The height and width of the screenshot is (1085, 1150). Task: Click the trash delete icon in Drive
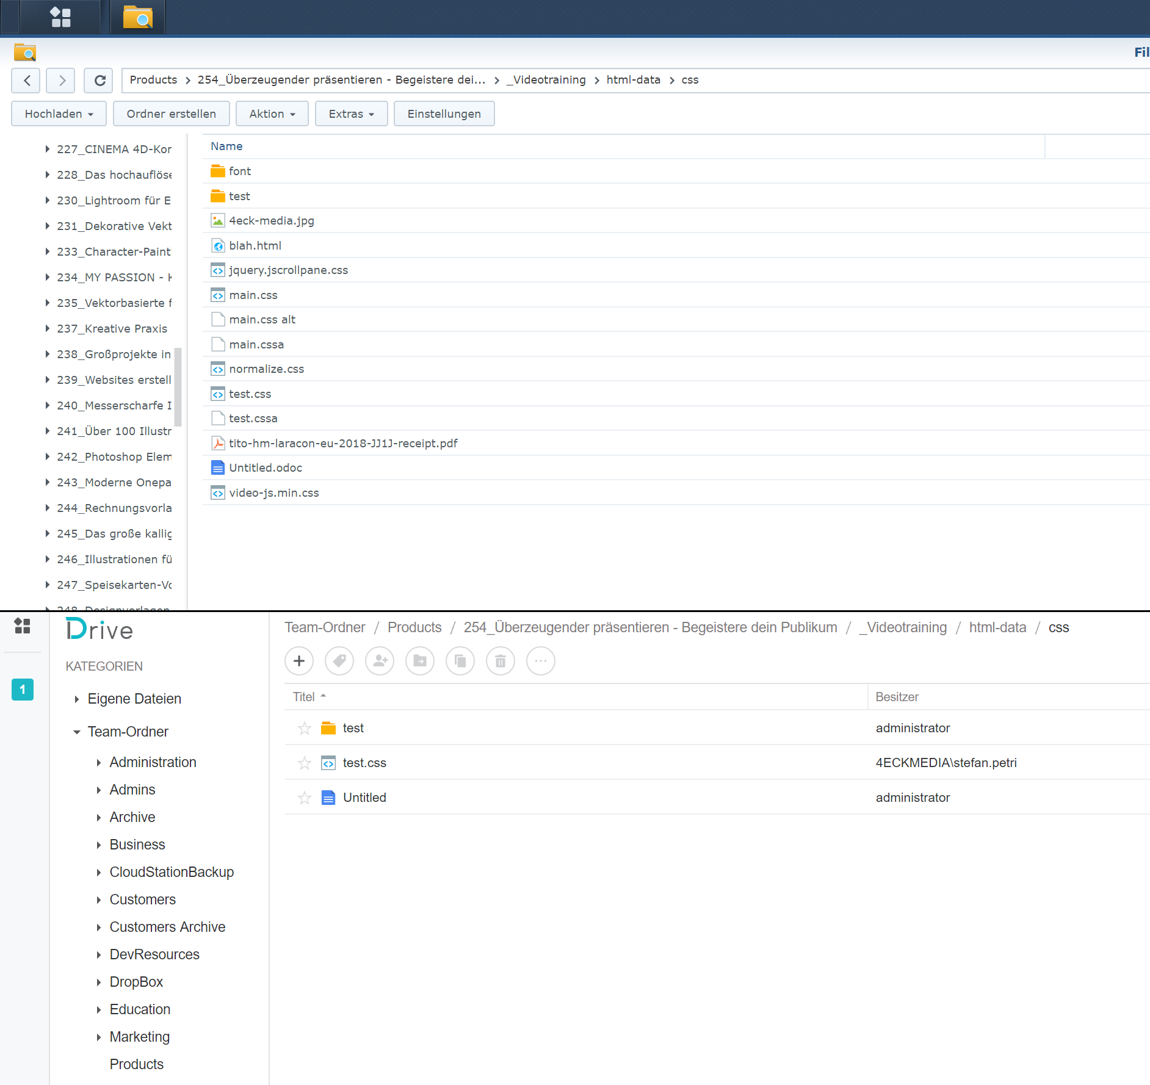[x=501, y=661]
